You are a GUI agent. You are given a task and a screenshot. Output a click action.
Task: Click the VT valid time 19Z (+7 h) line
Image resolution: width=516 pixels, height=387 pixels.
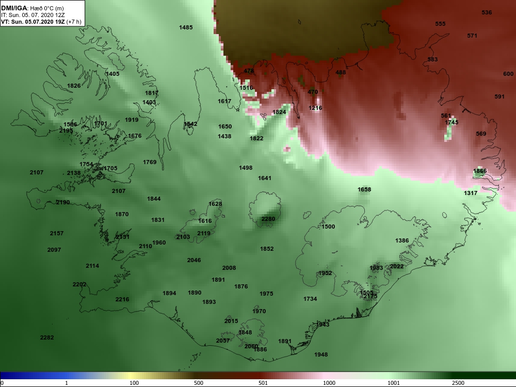click(x=41, y=22)
